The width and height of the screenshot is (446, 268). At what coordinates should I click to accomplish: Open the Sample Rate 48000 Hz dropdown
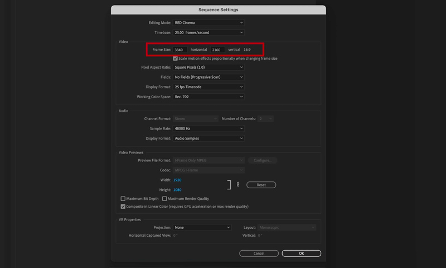(209, 128)
